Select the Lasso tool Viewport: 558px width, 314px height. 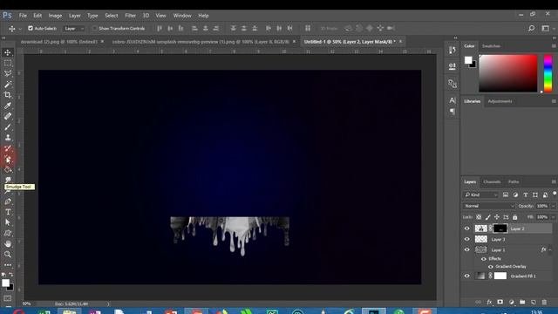tap(8, 73)
